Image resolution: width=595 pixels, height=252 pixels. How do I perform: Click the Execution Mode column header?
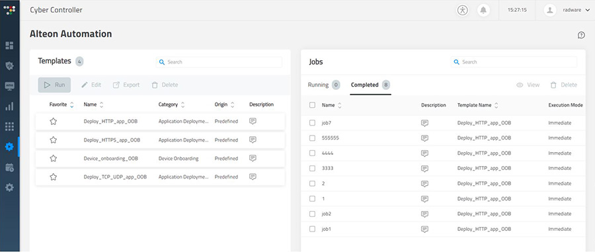[x=565, y=105]
